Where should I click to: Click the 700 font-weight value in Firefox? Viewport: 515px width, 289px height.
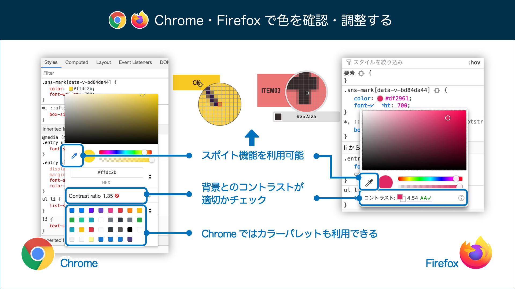[x=402, y=105]
